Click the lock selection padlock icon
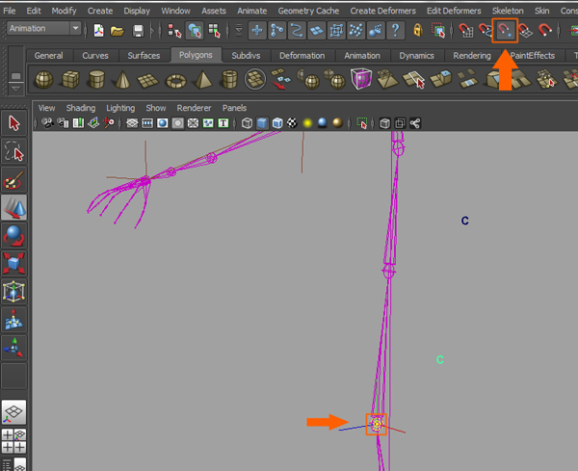Image resolution: width=578 pixels, height=471 pixels. coord(418,30)
